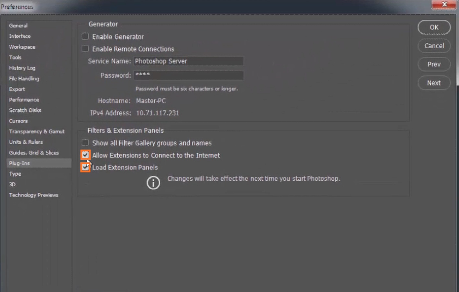
Task: Enable the Generator checkbox
Action: [x=85, y=36]
